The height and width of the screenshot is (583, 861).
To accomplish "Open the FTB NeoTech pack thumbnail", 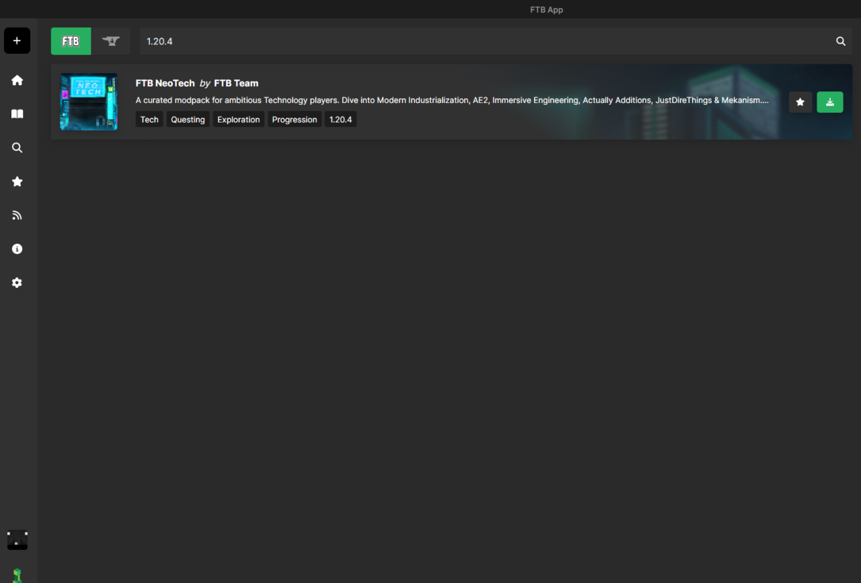I will (89, 102).
